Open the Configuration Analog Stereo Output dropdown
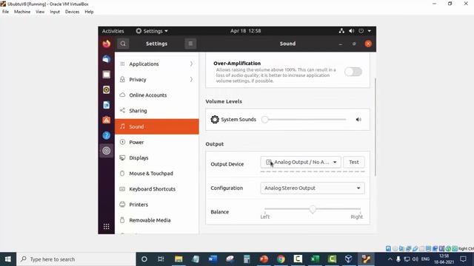 click(313, 188)
